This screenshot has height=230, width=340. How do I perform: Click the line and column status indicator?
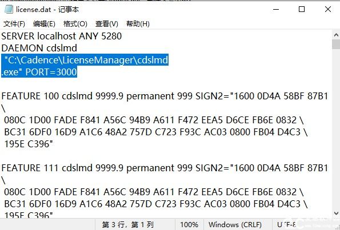coord(128,225)
